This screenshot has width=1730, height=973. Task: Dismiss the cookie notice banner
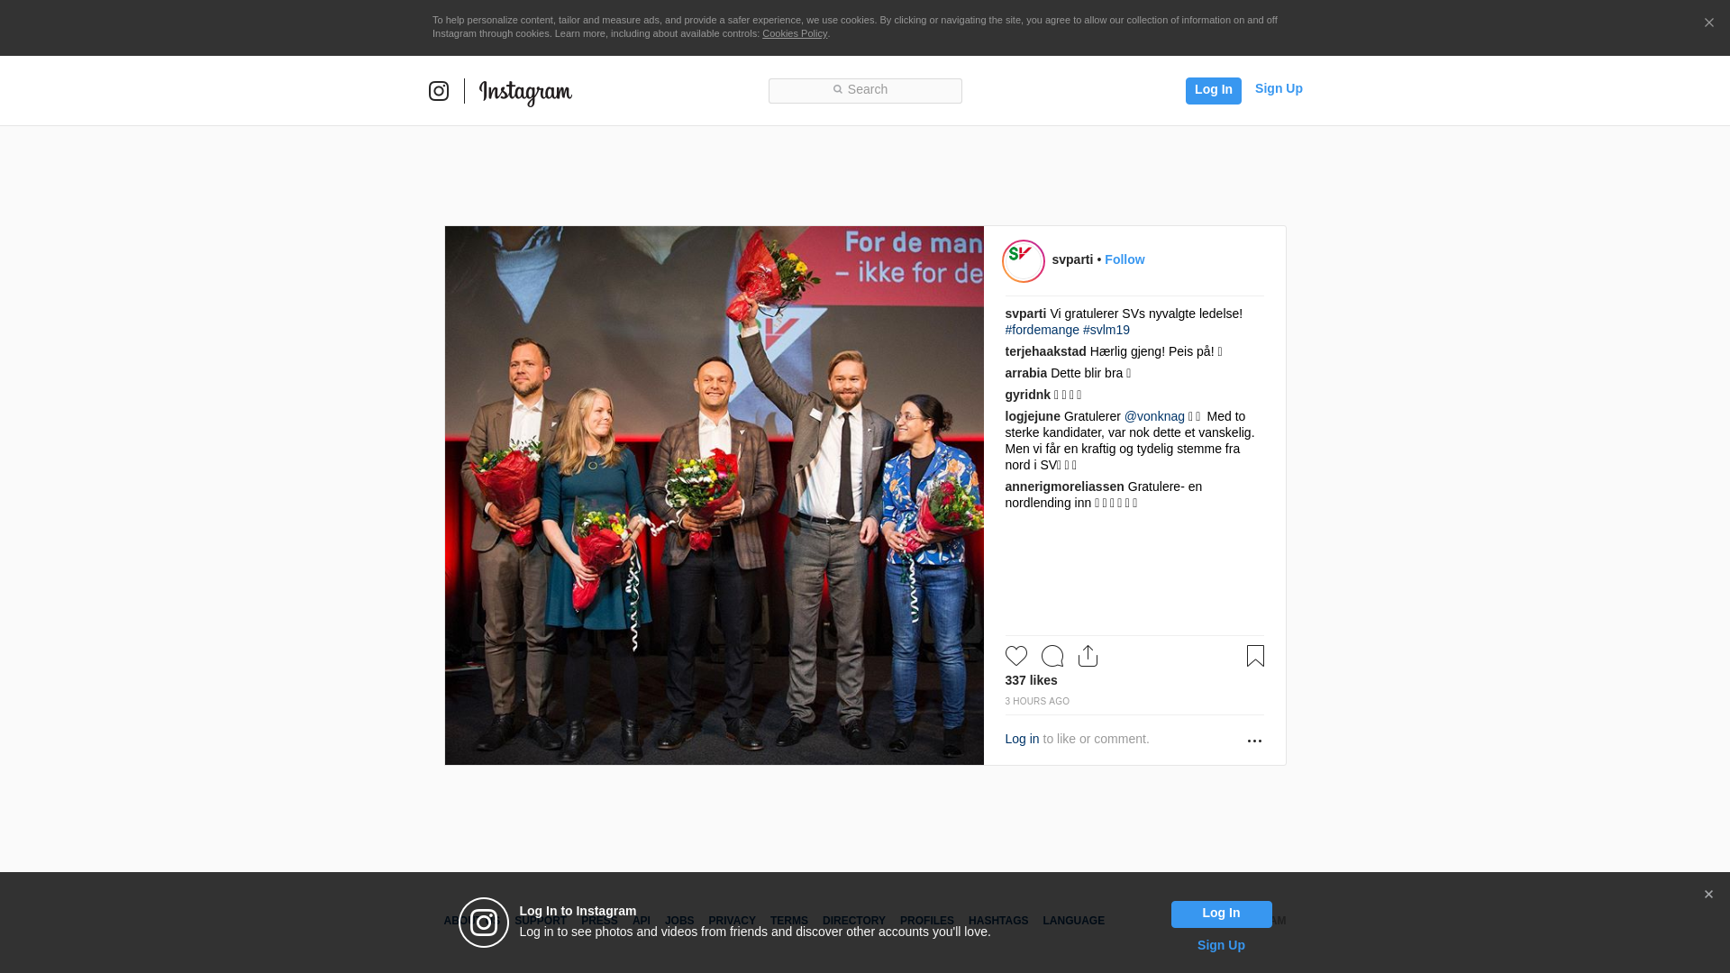[1708, 23]
